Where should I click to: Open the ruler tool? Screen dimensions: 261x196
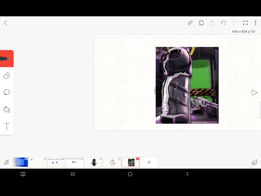coord(190,23)
